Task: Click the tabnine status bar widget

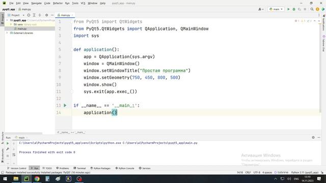Action: pos(281,172)
